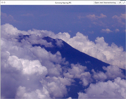Zoom the window with the plus button
Viewport: 126px width, 99px height.
point(5,3)
